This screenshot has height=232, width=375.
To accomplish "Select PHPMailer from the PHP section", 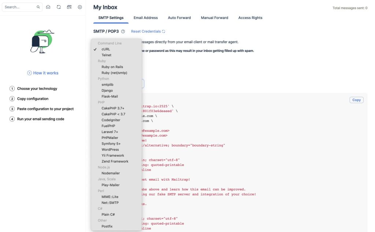I will point(110,137).
